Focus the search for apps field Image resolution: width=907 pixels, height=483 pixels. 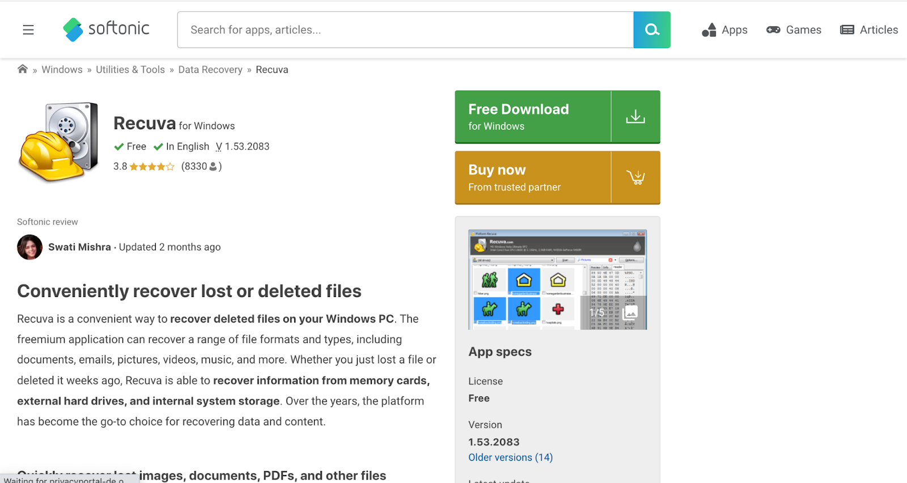coord(405,29)
